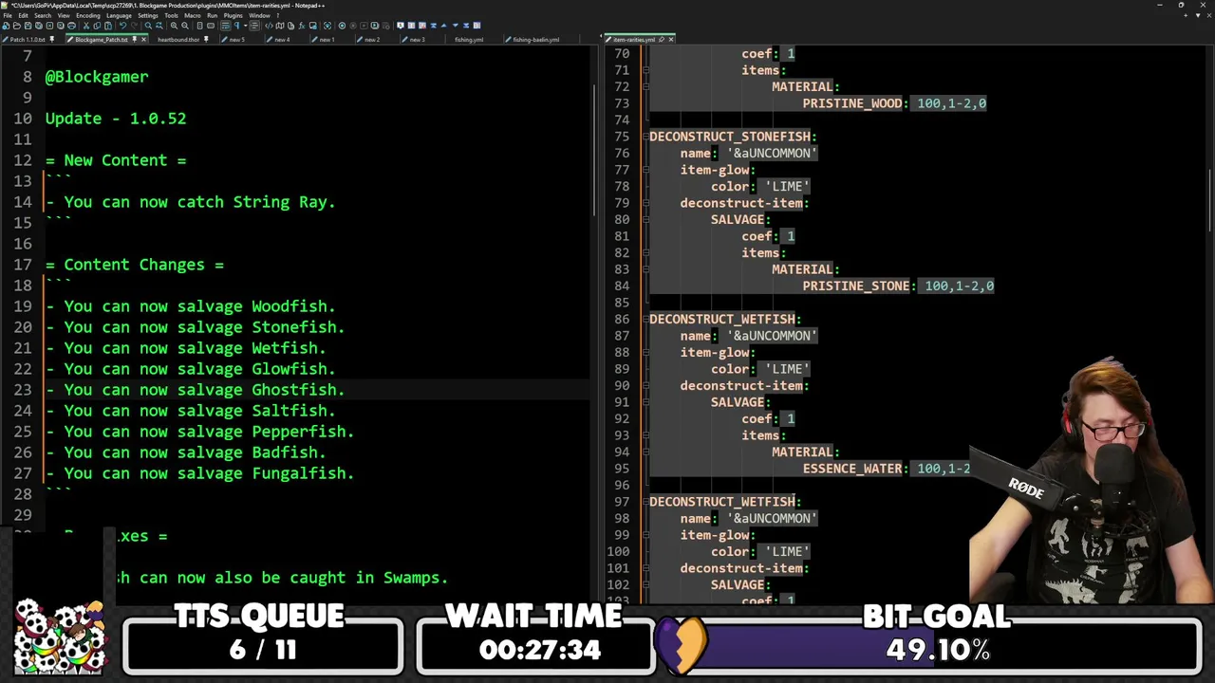Open the Macro menu

(193, 15)
